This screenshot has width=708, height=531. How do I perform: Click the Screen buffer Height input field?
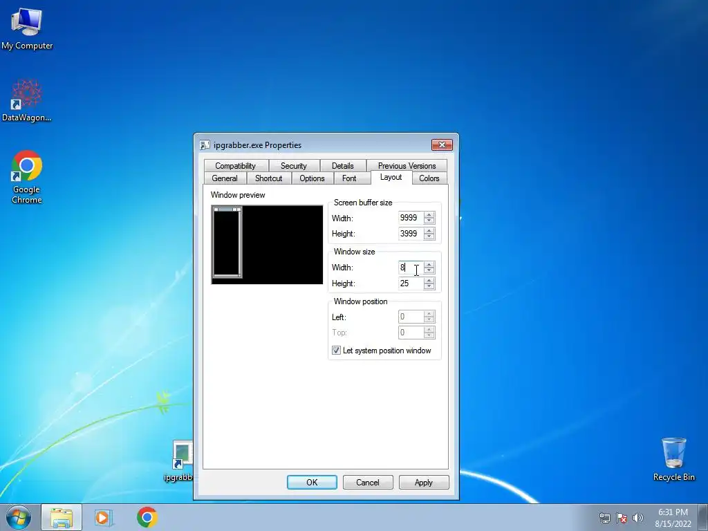(411, 234)
